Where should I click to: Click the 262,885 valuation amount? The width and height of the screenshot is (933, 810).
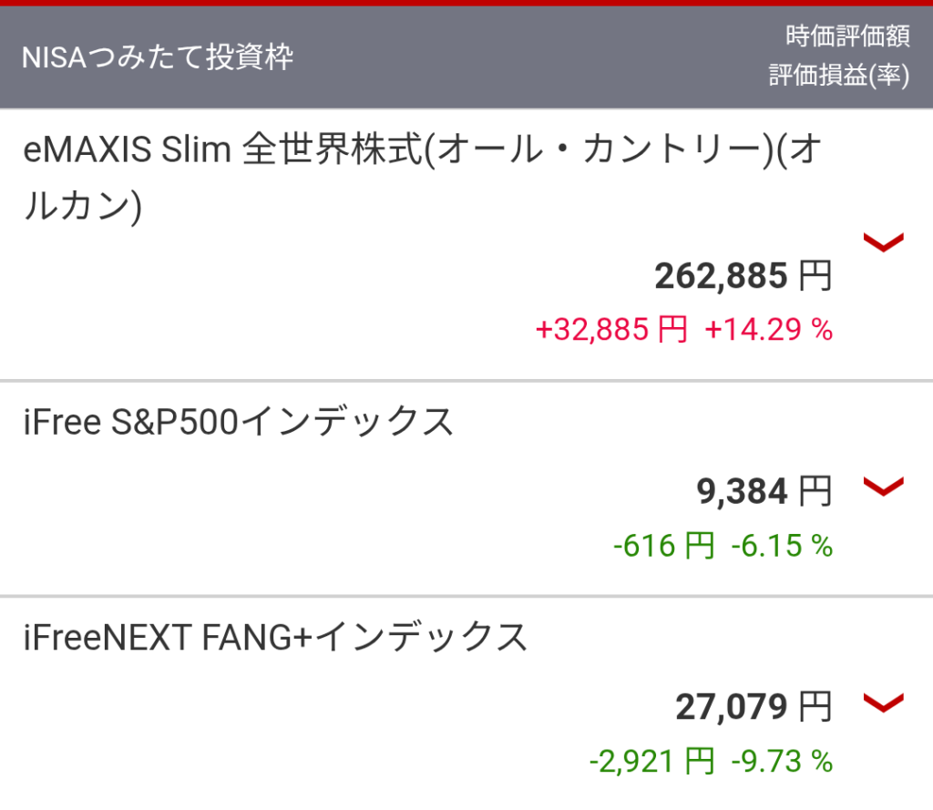coord(720,275)
